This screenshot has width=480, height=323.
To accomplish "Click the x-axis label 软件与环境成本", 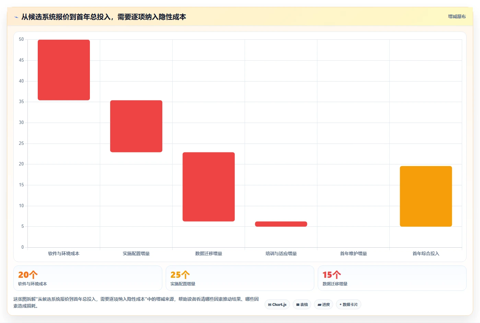I will (64, 253).
